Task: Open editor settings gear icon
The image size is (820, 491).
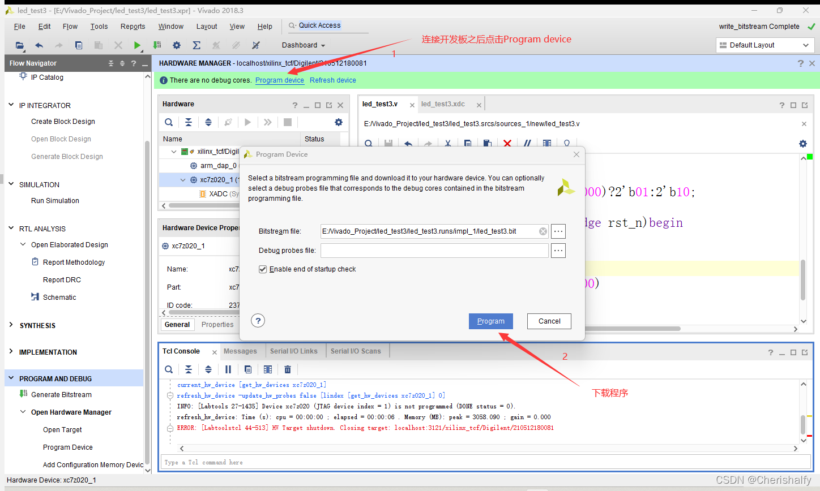Action: 803,144
